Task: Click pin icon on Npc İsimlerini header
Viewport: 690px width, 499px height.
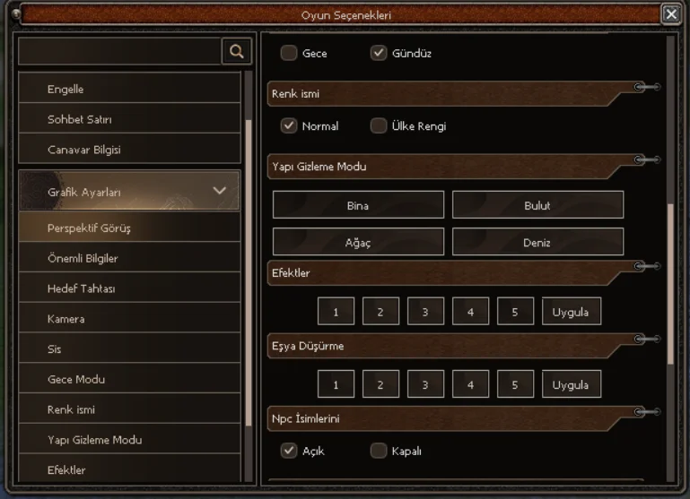Action: (647, 411)
